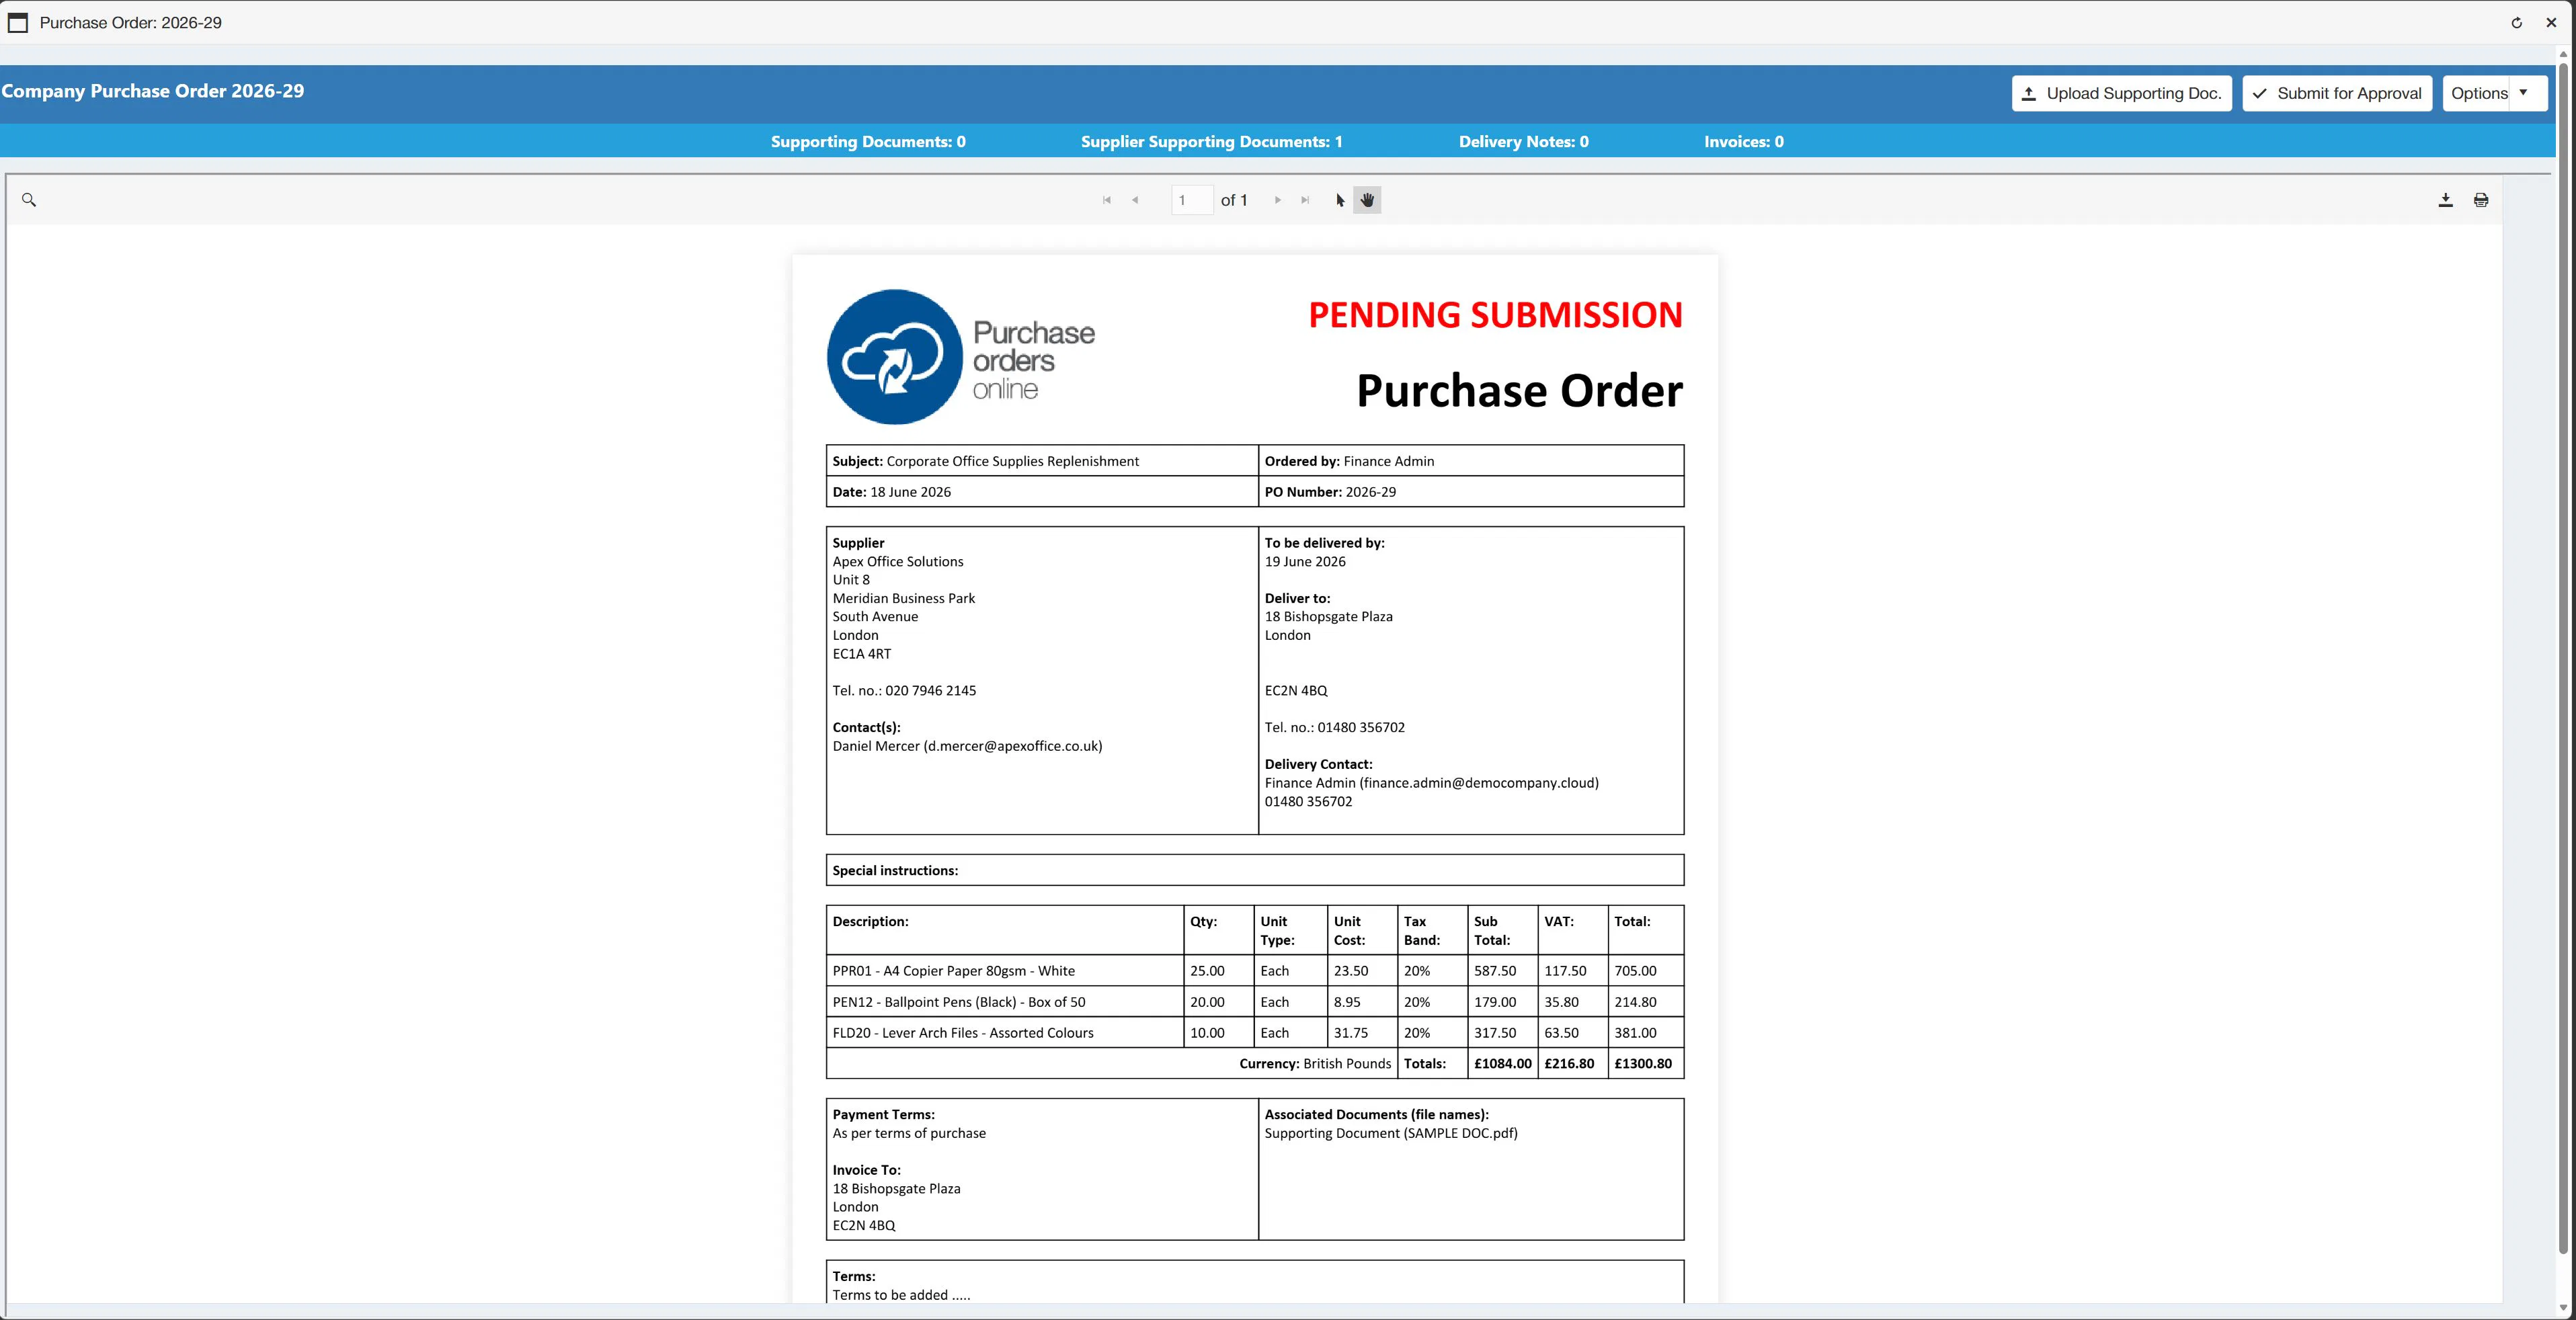Click PPR01 - A4 Copier Paper row description
Screen dimensions: 2576x1320
click(x=953, y=971)
